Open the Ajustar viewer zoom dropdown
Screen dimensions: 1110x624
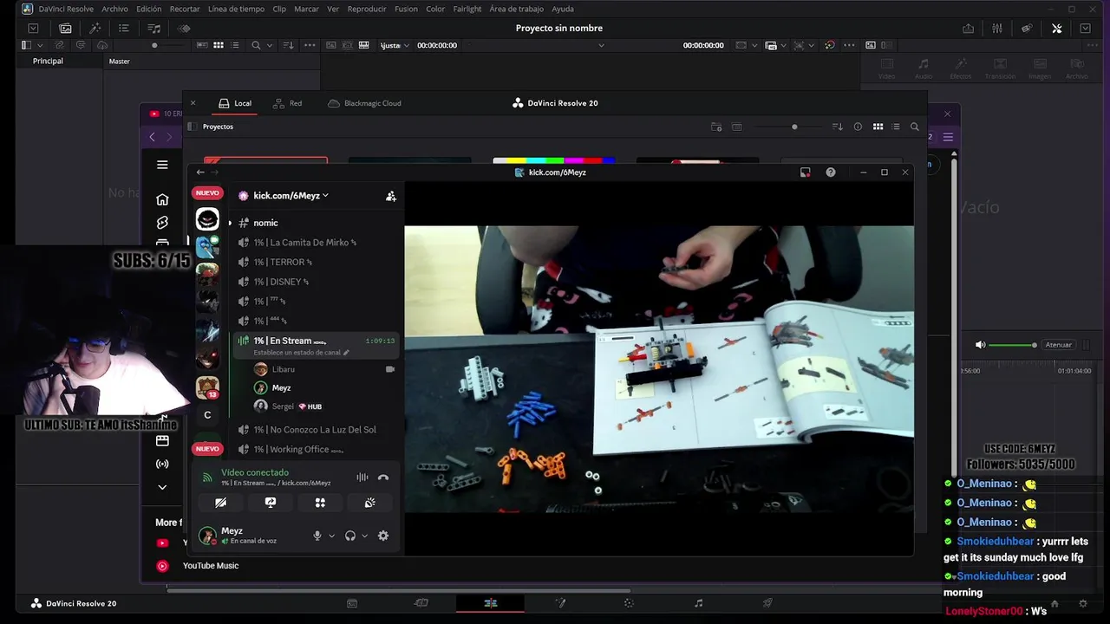(395, 45)
